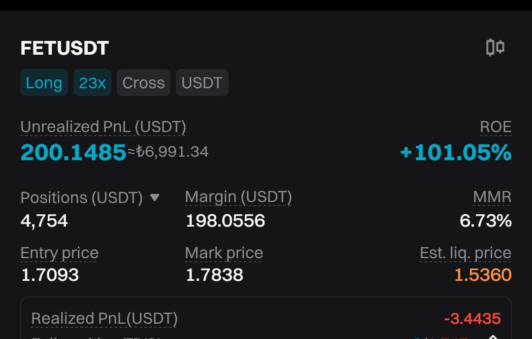
Task: Show Unrealized PnL (USDT) explanation
Action: (x=103, y=127)
